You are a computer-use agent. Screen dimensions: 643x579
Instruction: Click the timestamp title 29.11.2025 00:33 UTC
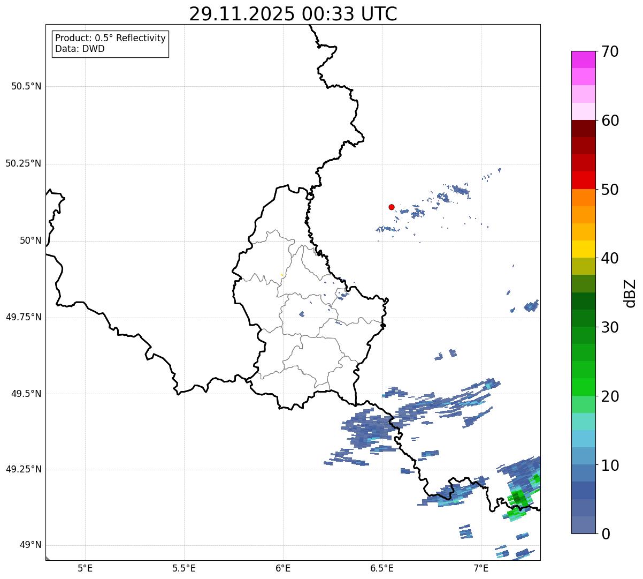[x=293, y=14]
